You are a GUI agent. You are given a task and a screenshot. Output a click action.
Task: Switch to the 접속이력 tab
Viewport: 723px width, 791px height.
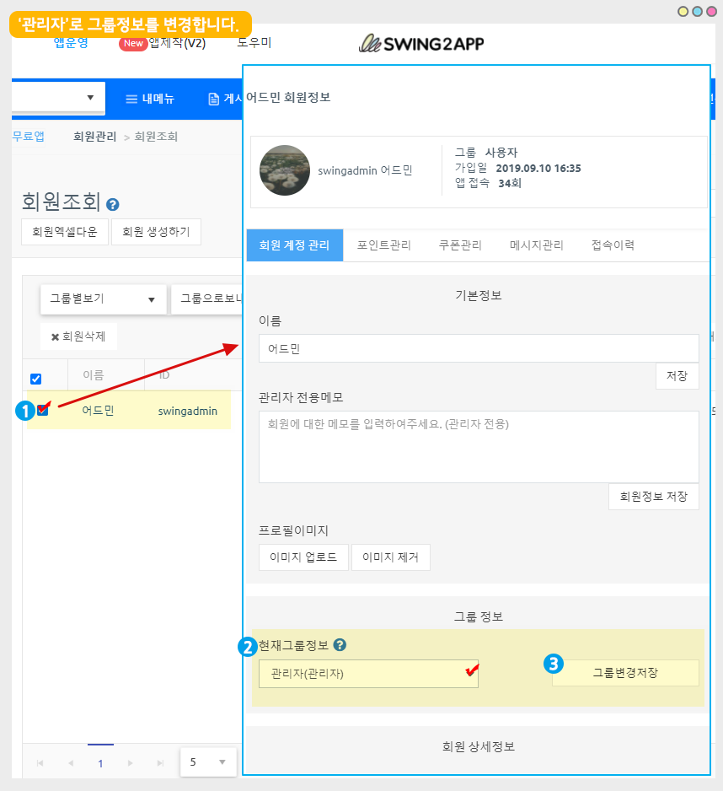tap(613, 245)
